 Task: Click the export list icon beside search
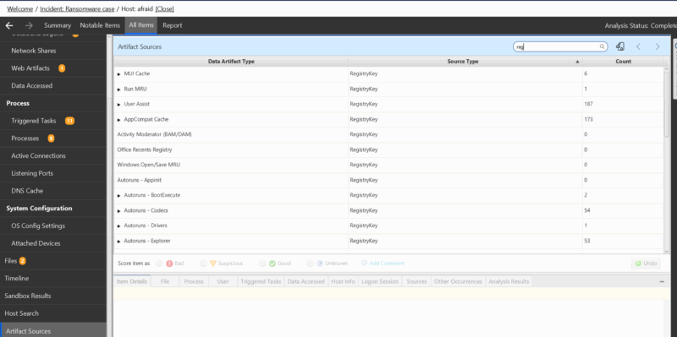click(x=620, y=46)
